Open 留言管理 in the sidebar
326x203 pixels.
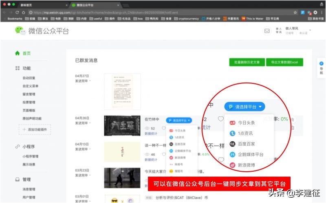[29, 94]
